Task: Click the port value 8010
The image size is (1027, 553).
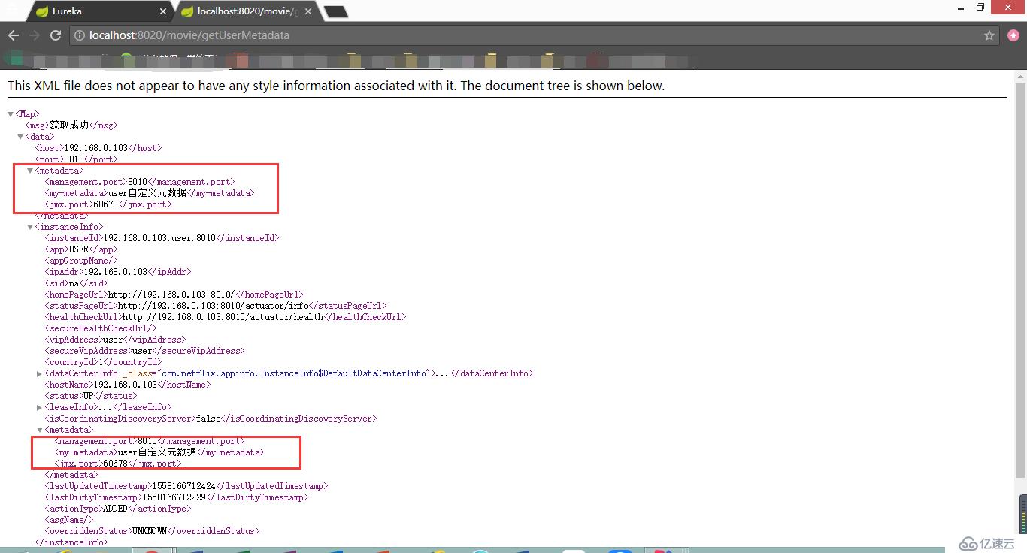Action: coord(74,159)
